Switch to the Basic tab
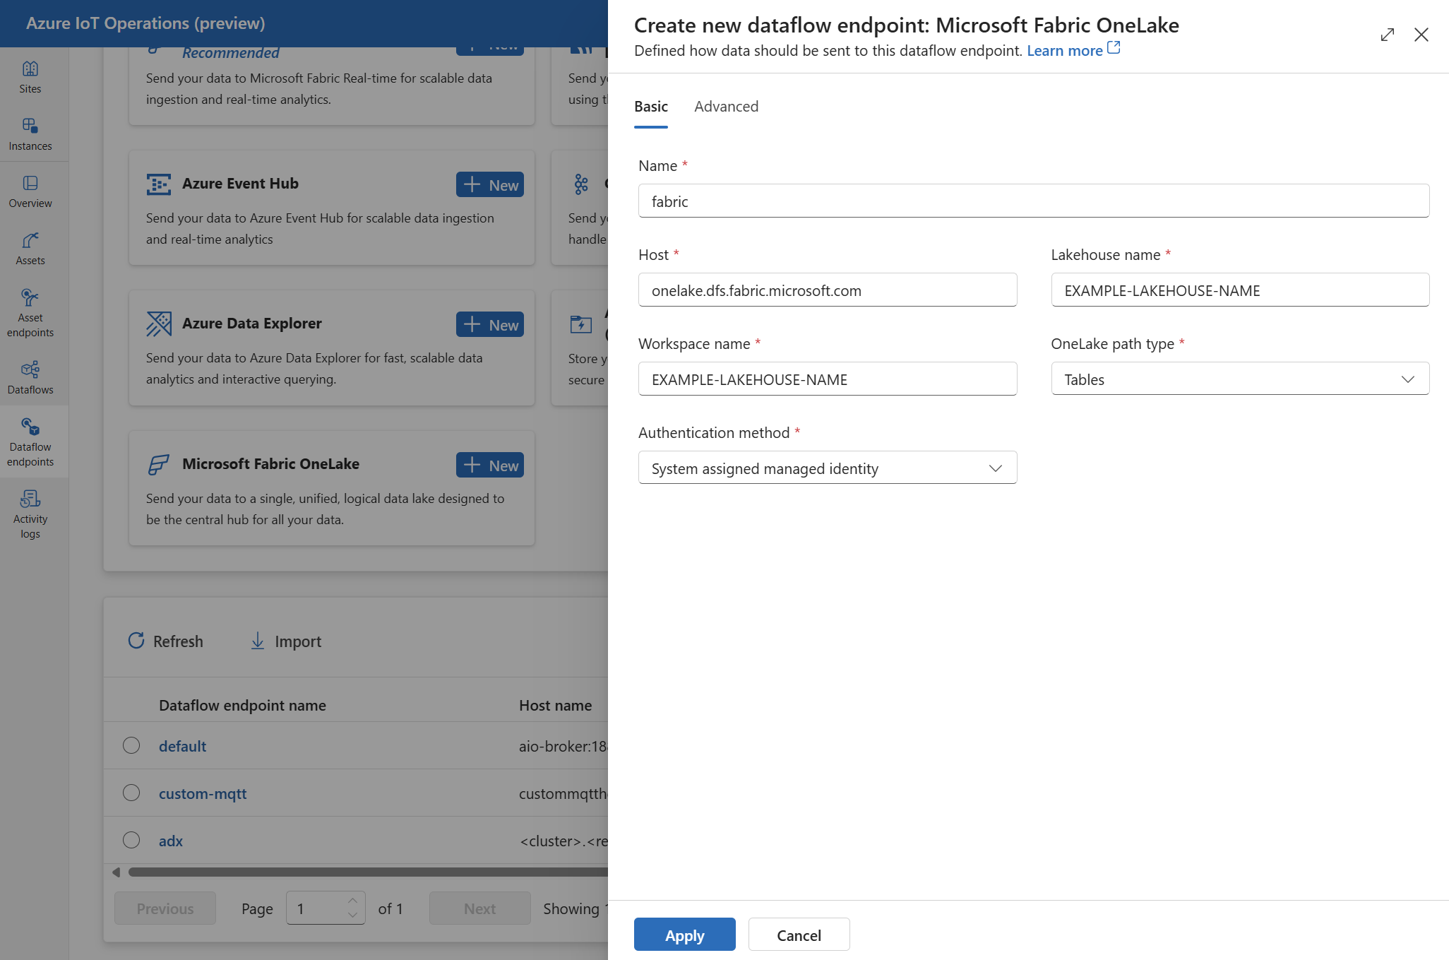This screenshot has width=1449, height=960. pos(649,105)
